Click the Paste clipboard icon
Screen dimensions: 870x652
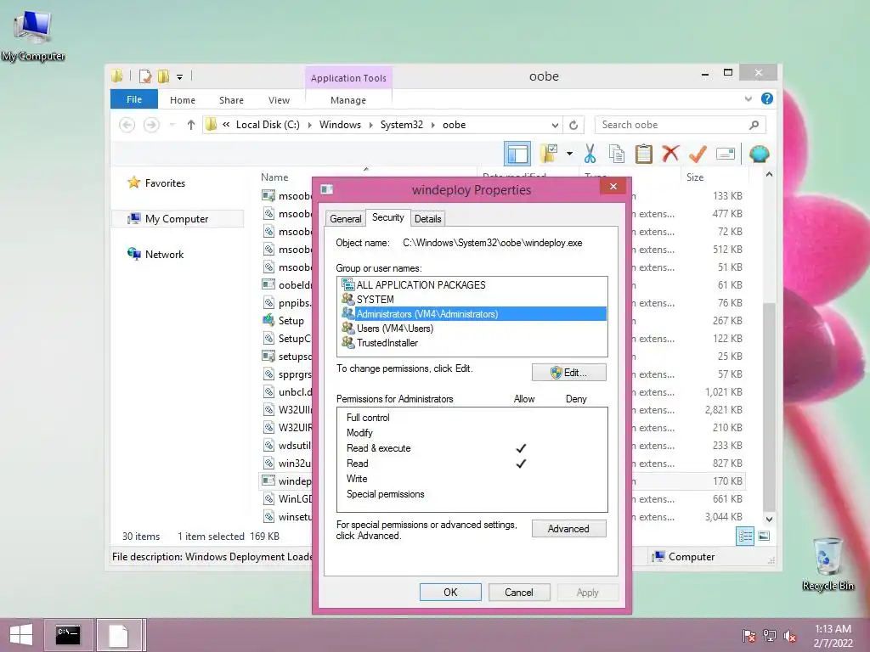point(644,154)
